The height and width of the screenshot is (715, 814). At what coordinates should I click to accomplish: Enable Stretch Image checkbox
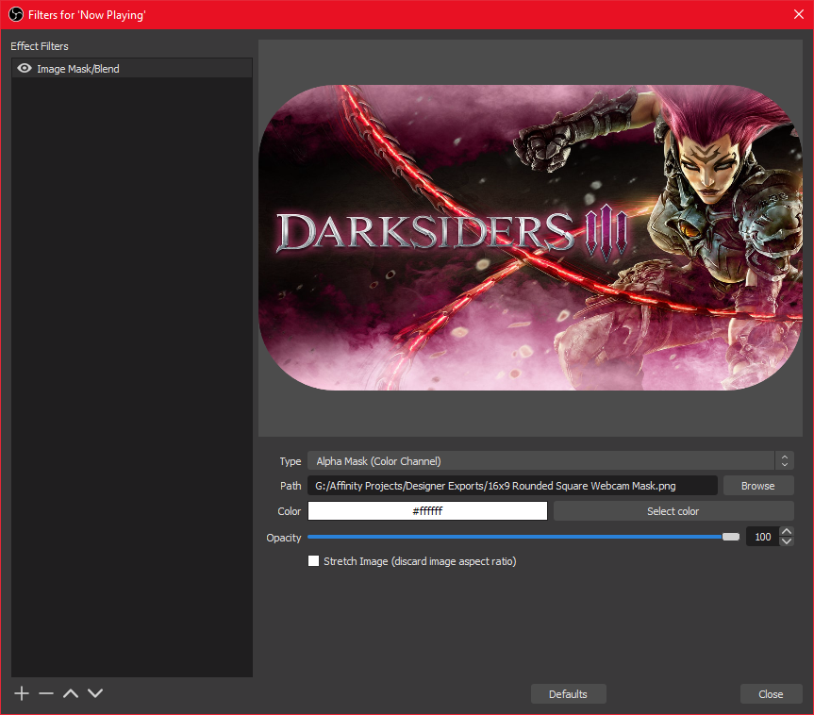coord(313,561)
